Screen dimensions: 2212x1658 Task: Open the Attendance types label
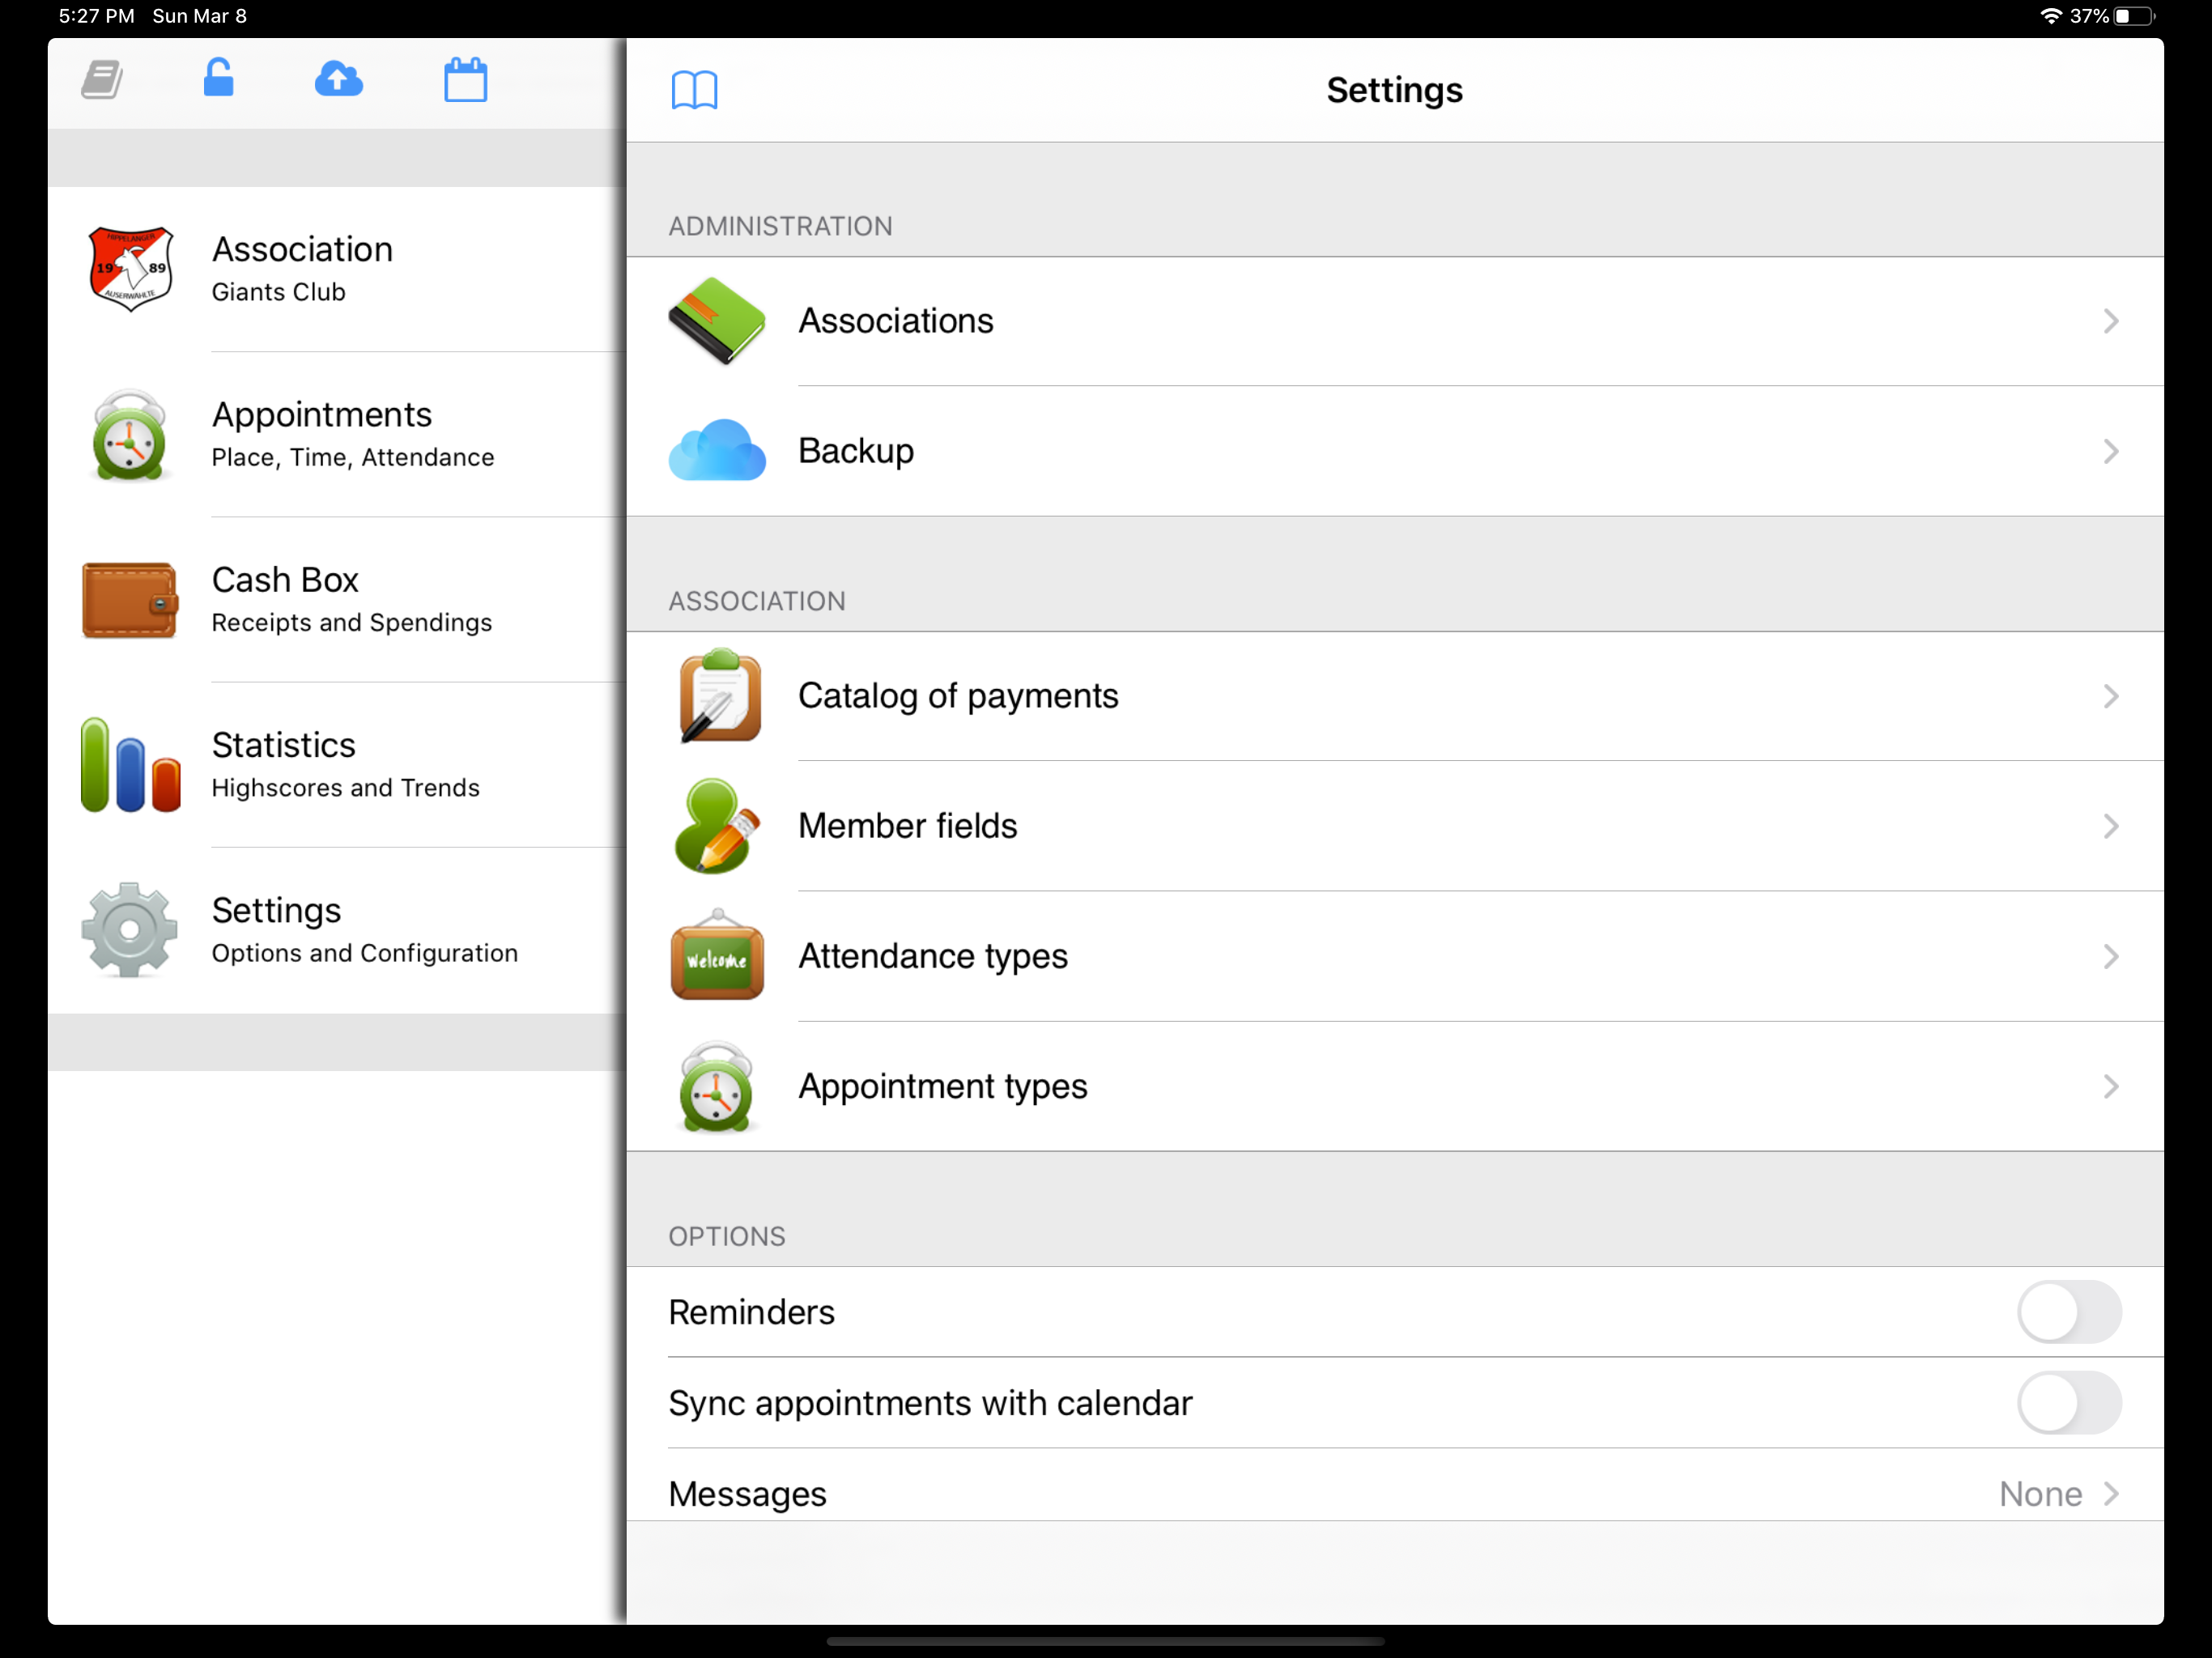point(932,956)
